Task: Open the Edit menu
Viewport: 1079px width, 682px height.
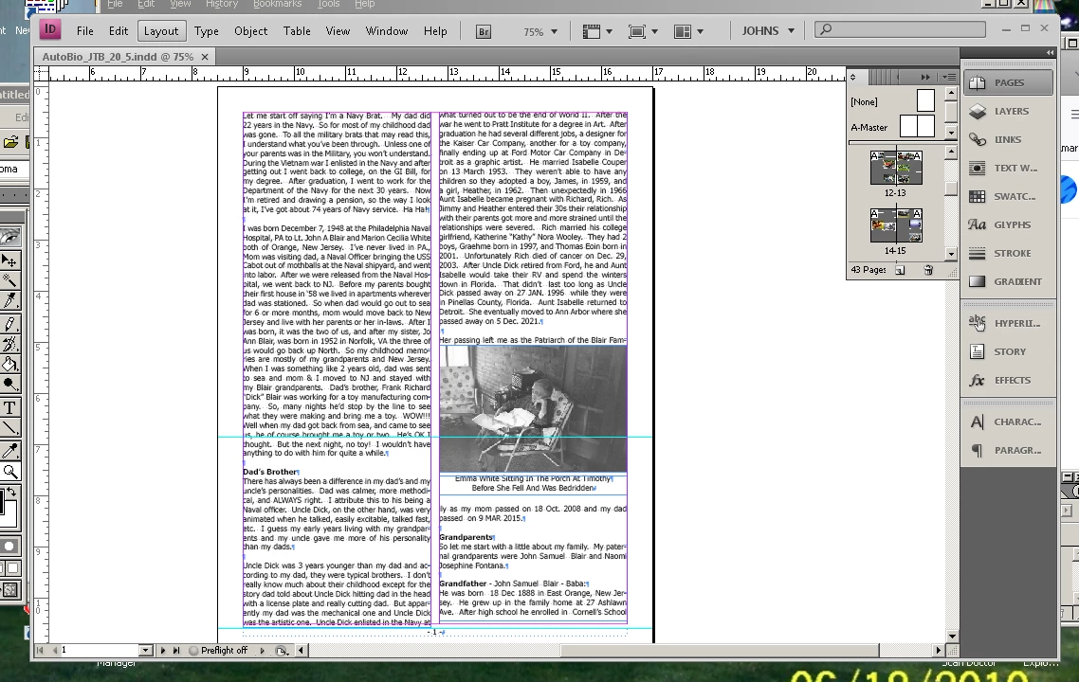Action: 119,31
